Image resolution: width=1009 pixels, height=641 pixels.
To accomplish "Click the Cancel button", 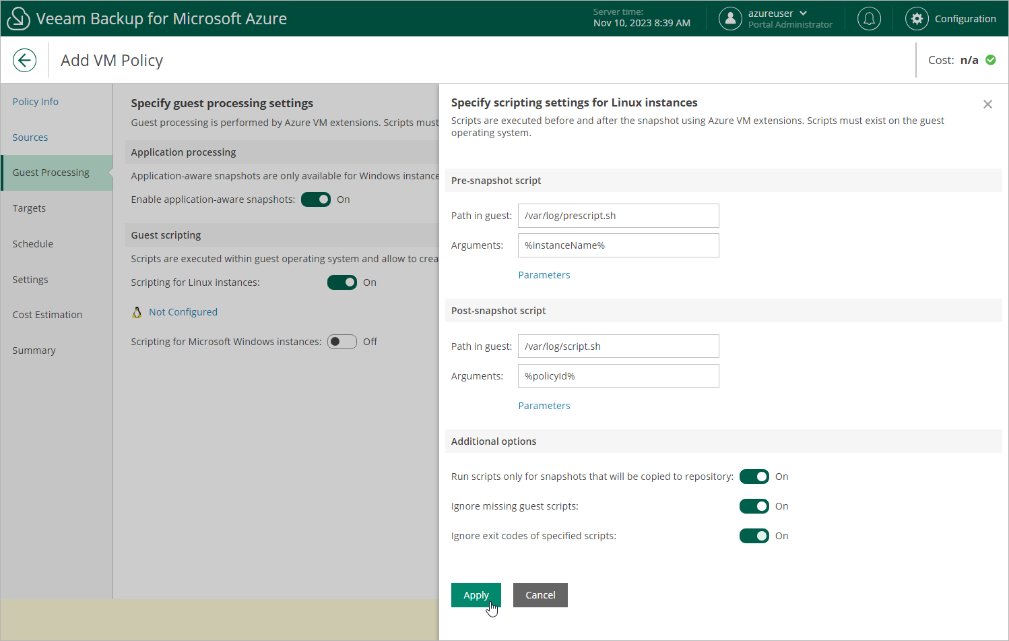I will [540, 595].
